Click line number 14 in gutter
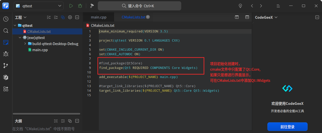322x133 pixels. point(89,90)
